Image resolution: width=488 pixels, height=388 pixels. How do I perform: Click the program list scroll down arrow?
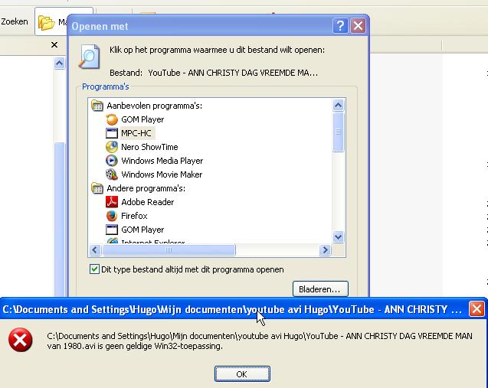click(x=339, y=237)
